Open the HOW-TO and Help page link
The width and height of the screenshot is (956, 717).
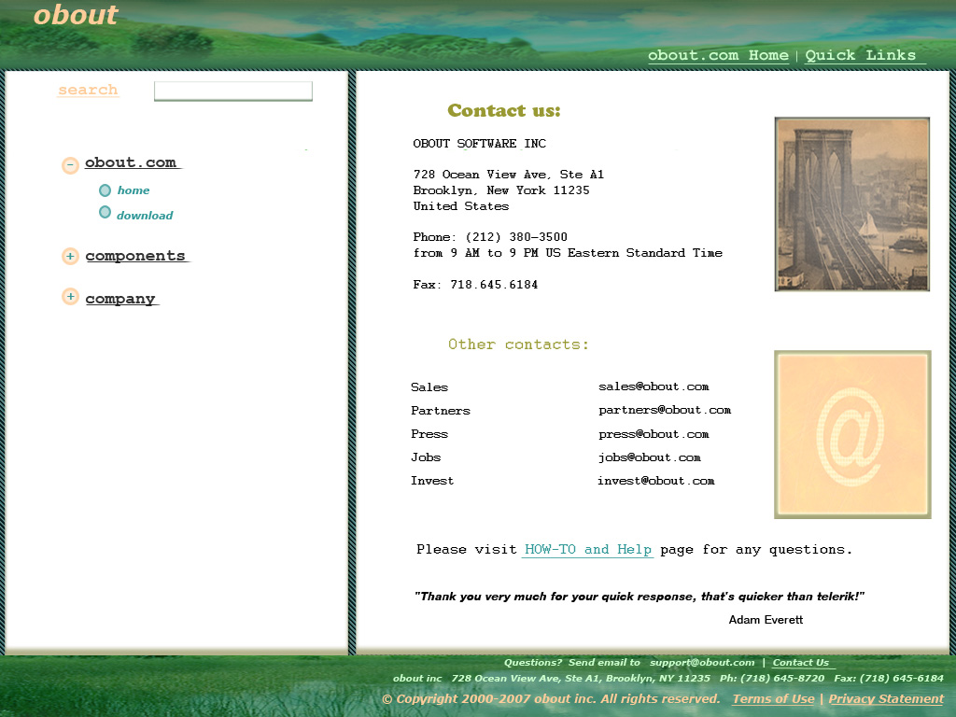pyautogui.click(x=588, y=549)
